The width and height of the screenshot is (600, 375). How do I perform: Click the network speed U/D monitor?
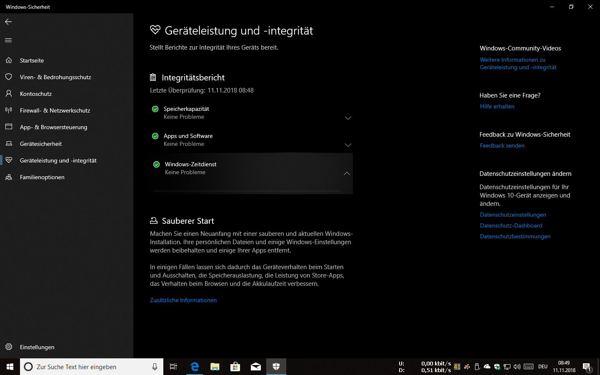coord(425,367)
